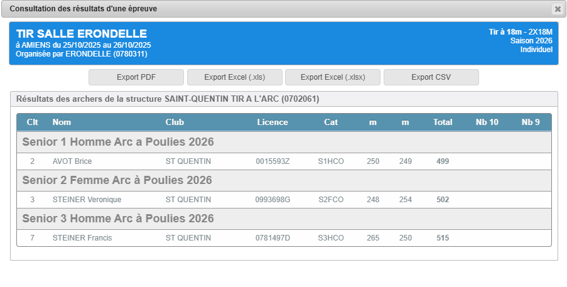Click the Export CSV button
Image resolution: width=567 pixels, height=287 pixels.
(431, 77)
